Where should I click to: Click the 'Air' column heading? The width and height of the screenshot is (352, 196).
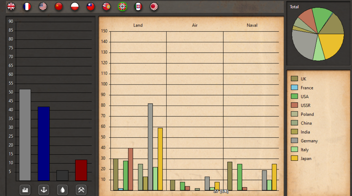coord(195,25)
